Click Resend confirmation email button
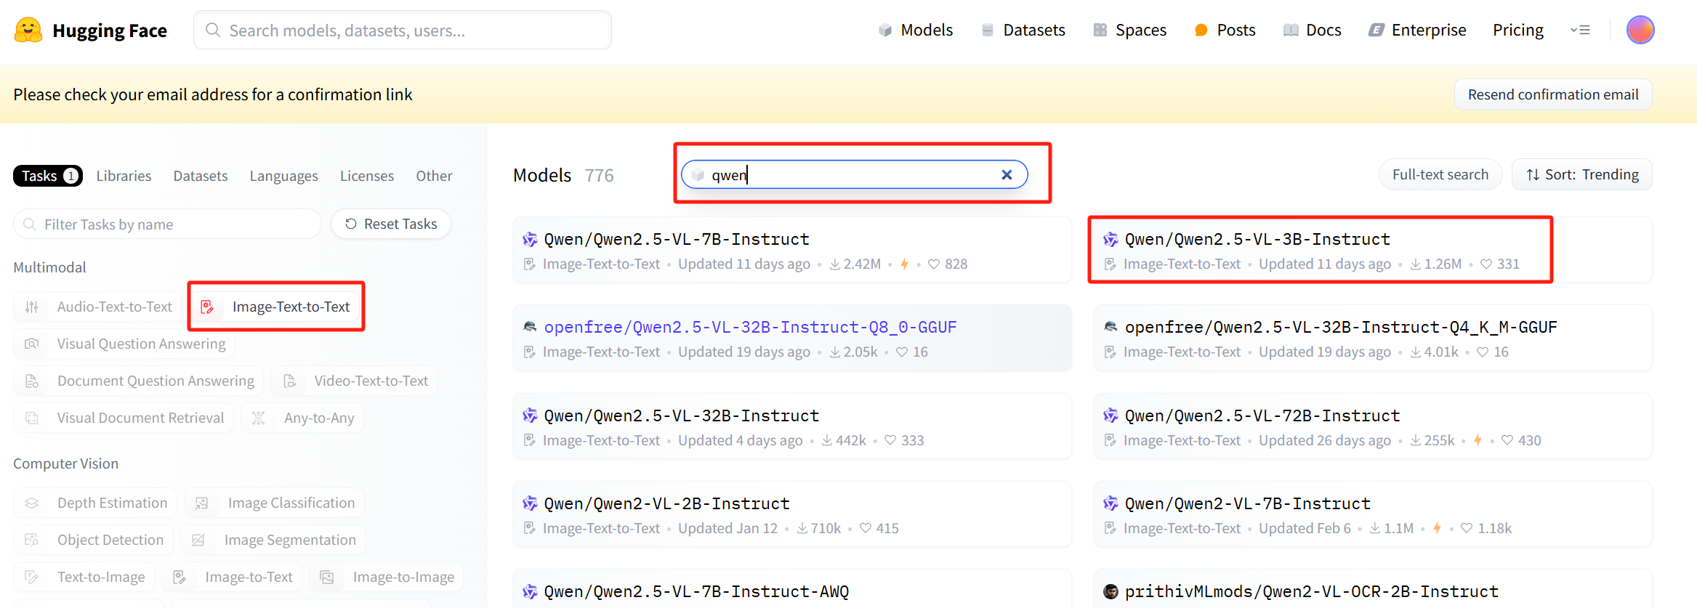The width and height of the screenshot is (1697, 608). 1553,94
